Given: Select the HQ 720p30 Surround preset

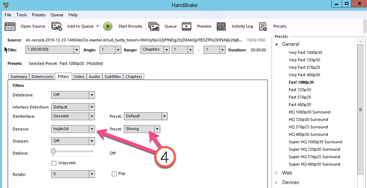Looking at the screenshot, I should [x=308, y=120].
